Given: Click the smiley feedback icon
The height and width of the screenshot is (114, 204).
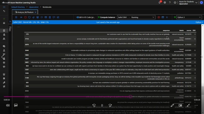Looking at the screenshot, I should coord(175,3).
